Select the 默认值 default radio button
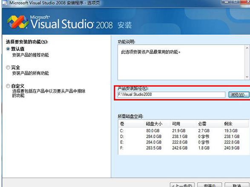Viewport: 250px width, 187px height. point(8,49)
